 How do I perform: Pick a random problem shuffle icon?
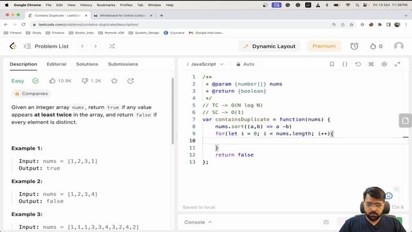coord(111,46)
